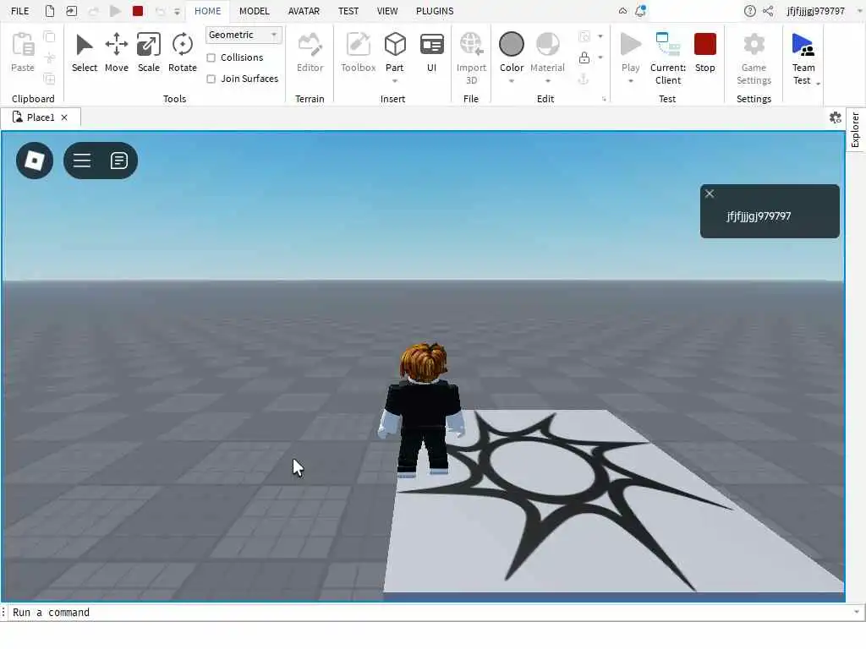Close the jfjfjjjgj979797 player list panel
The image size is (866, 649).
(710, 194)
